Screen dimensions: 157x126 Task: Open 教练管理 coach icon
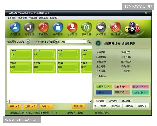72,27
